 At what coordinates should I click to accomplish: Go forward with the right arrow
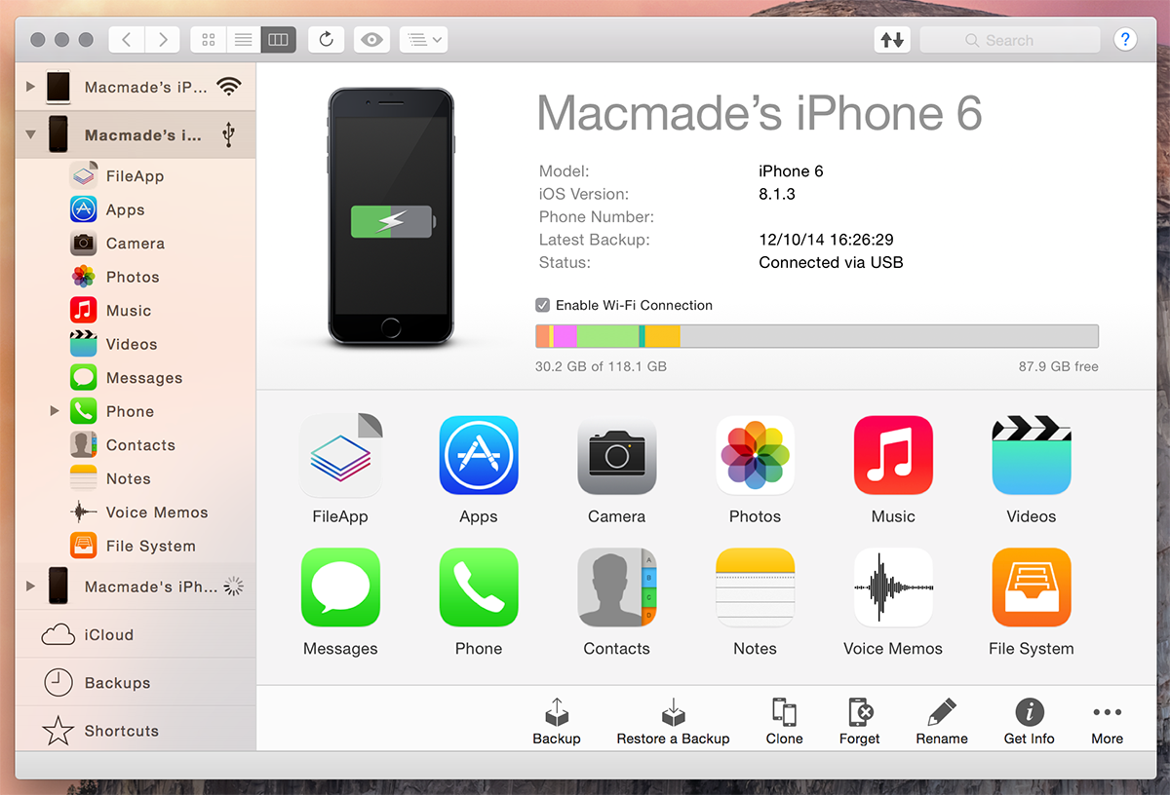tap(163, 40)
